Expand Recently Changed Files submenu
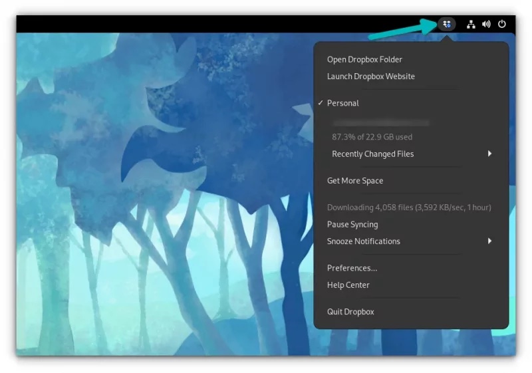 411,154
